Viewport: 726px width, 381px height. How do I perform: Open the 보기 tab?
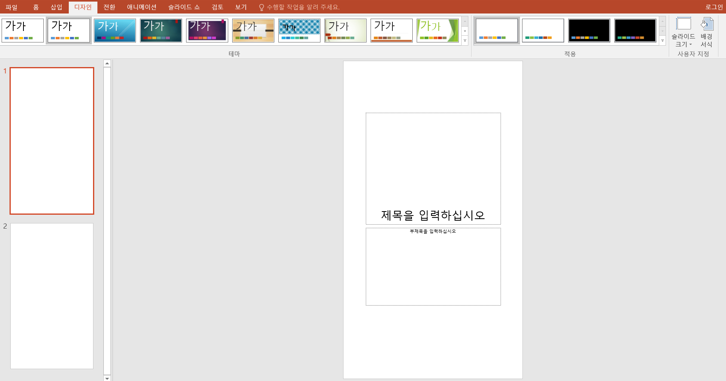pyautogui.click(x=241, y=7)
